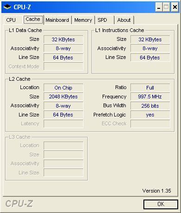Click the empty L2 Latency field
181x213 pixels.
pyautogui.click(x=64, y=124)
